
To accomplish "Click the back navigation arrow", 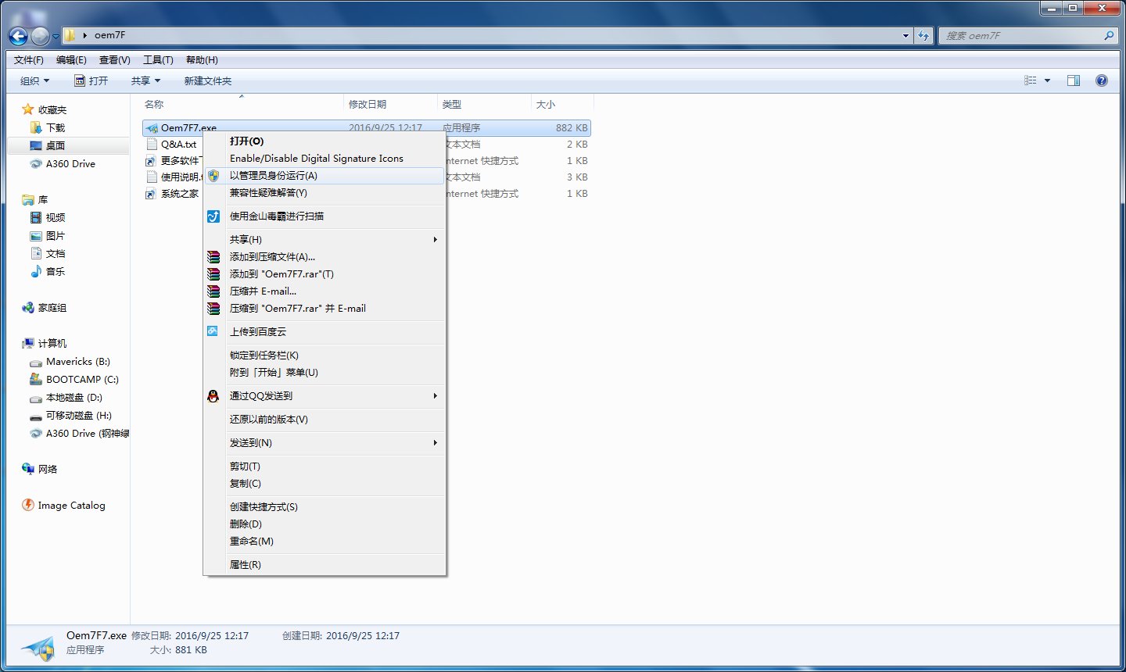I will click(17, 35).
